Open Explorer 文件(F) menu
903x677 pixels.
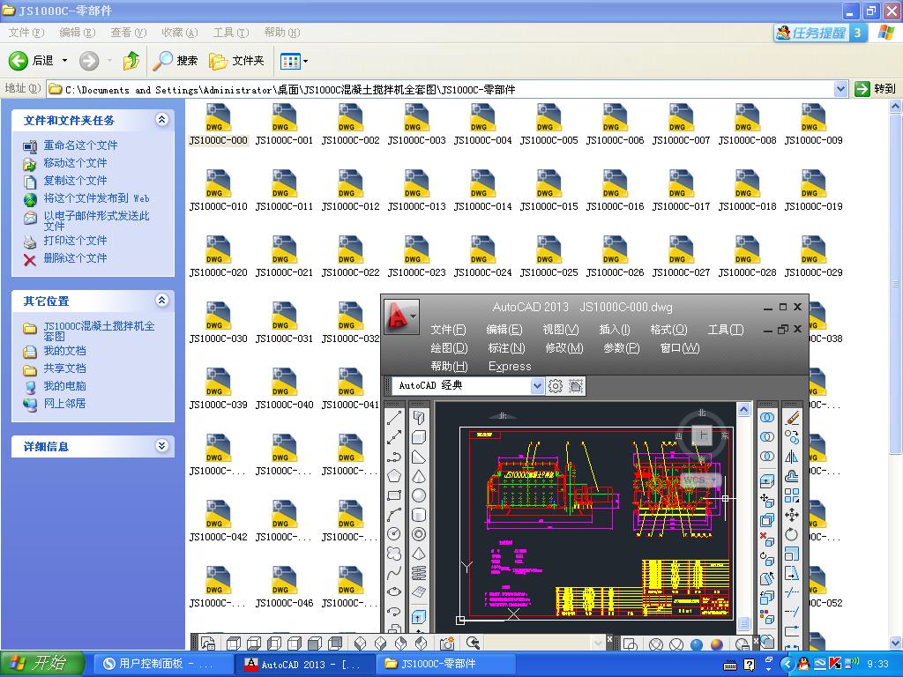coord(26,33)
